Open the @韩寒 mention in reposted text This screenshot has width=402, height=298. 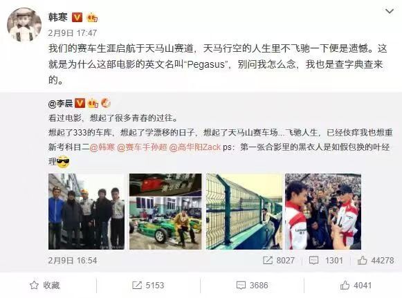[102, 147]
